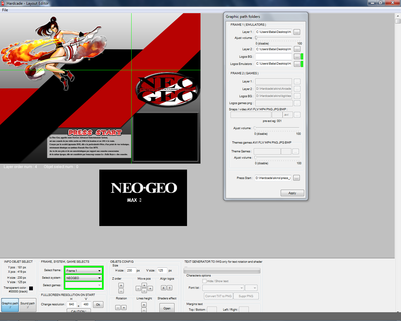Open the File menu
The image size is (401, 321).
pos(5,10)
